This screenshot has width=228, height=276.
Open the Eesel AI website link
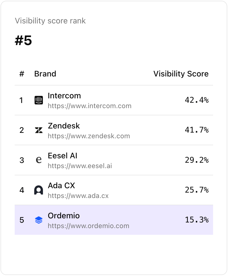(80, 166)
